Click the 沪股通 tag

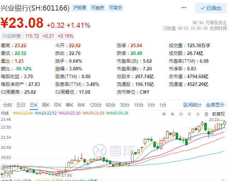pyautogui.click(x=80, y=8)
